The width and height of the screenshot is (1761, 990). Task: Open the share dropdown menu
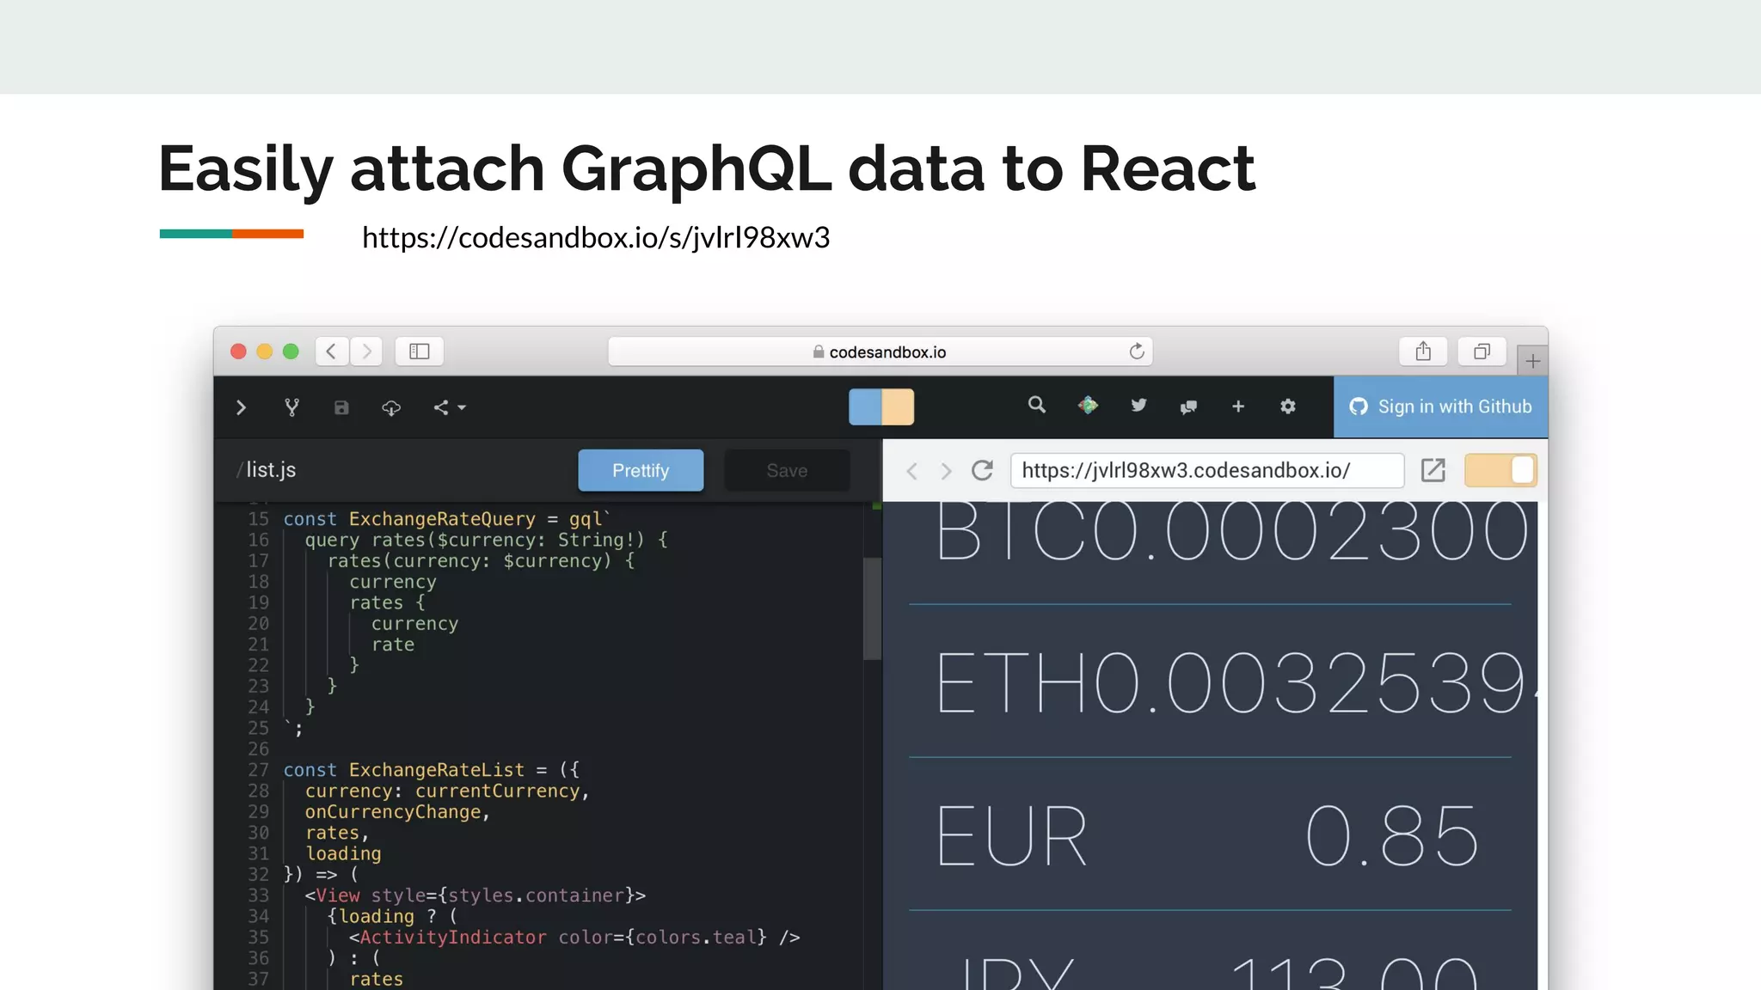coord(449,407)
